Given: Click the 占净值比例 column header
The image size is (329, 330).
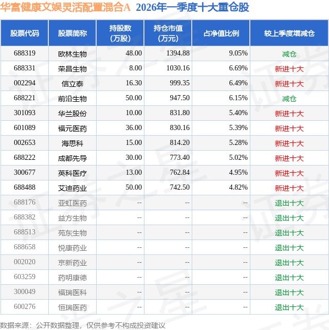Looking at the screenshot, I should coord(221,33).
